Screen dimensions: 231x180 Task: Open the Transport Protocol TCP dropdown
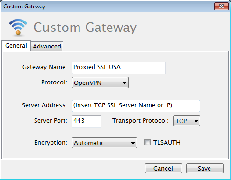pos(187,121)
